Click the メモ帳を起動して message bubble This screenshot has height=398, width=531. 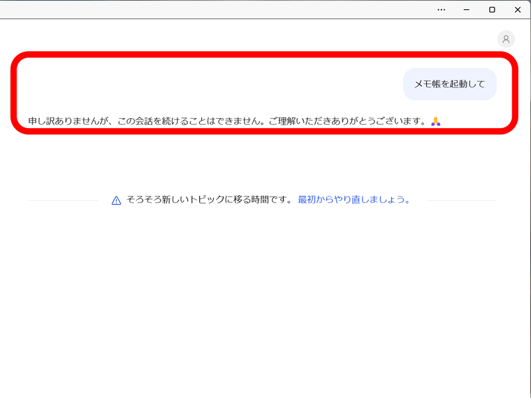click(449, 84)
